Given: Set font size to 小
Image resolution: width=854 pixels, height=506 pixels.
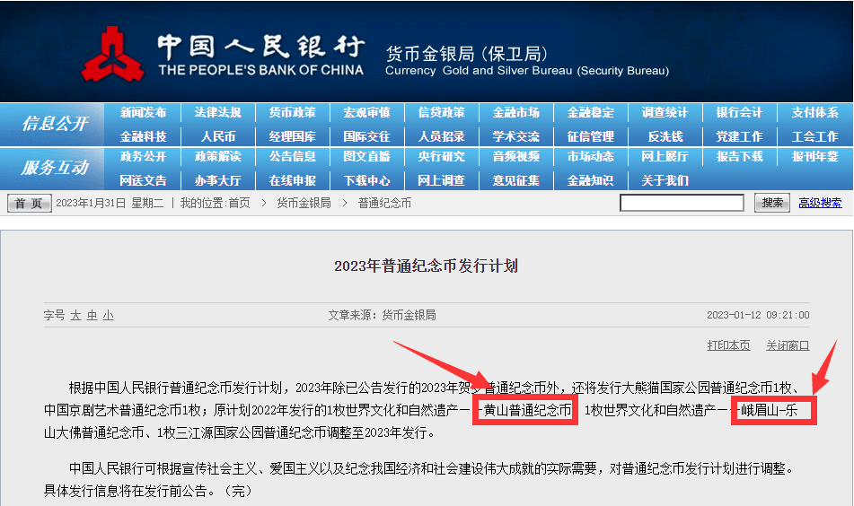Looking at the screenshot, I should pyautogui.click(x=109, y=315).
